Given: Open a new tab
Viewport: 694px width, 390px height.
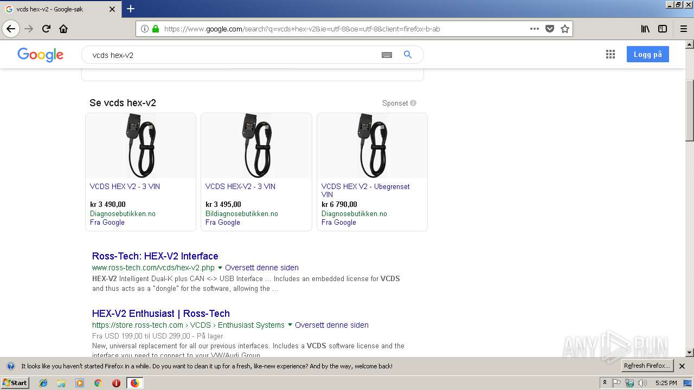Looking at the screenshot, I should point(131,9).
